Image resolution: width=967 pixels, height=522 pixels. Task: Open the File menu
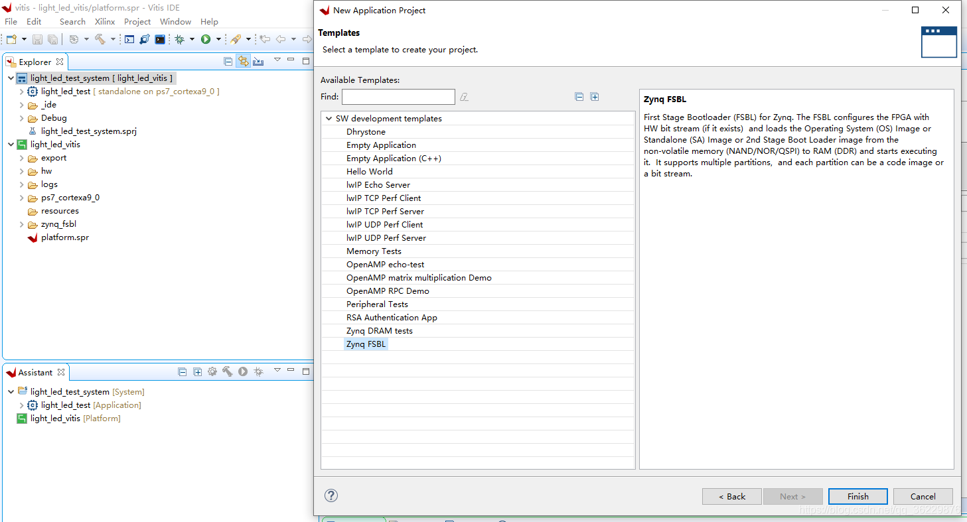point(11,22)
